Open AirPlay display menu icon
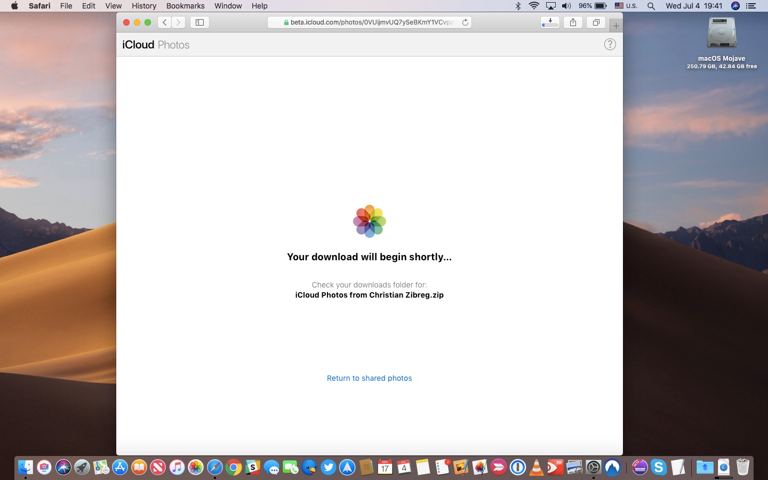The image size is (768, 480). point(550,6)
